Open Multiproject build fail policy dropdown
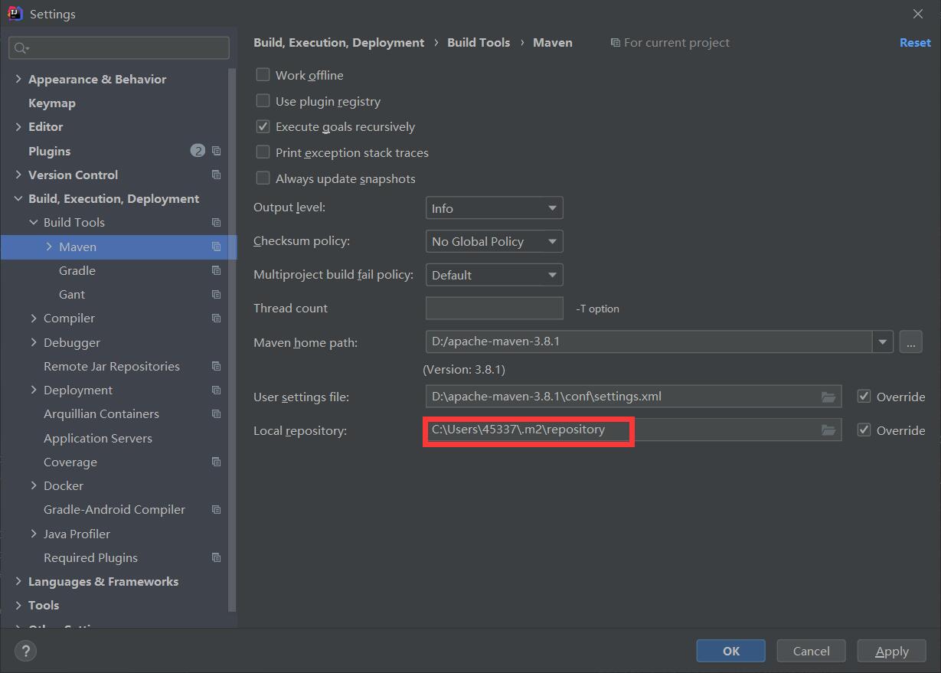 coord(494,275)
